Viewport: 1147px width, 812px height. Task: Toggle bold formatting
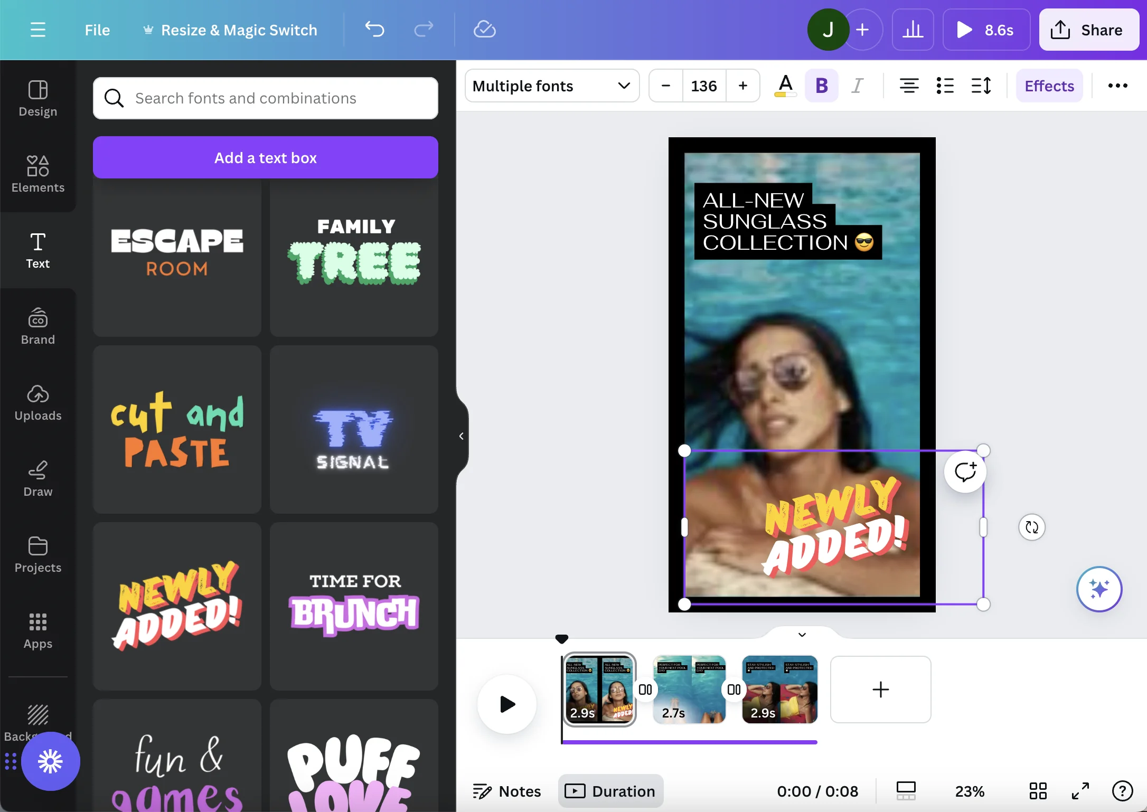point(821,86)
